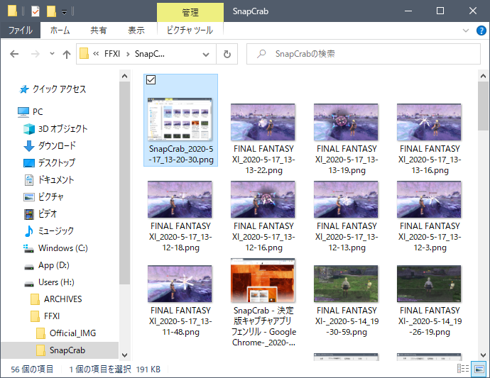Screen dimensions: 490x378
Task: Select FINAL FANTASY XI_2020-5-17_13-12-3.png thumbnail
Action: coord(429,199)
